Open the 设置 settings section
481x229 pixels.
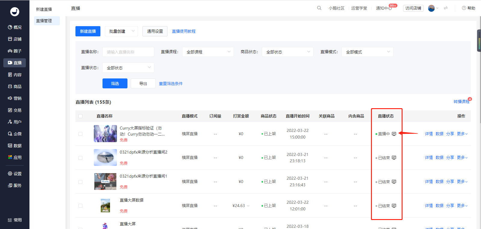point(14,174)
